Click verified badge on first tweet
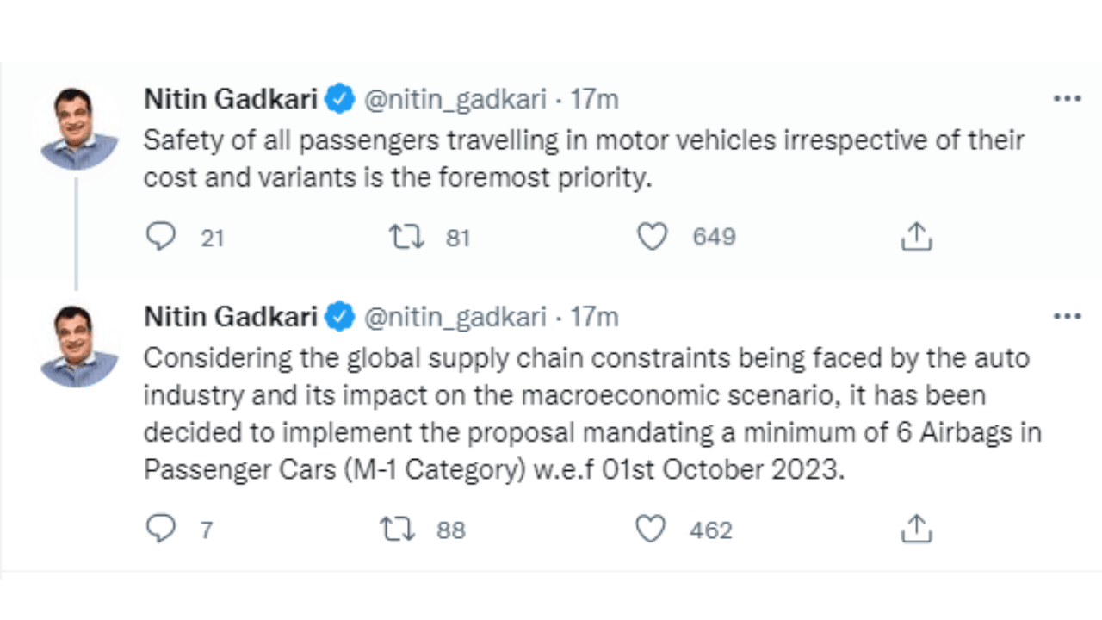 [x=342, y=99]
